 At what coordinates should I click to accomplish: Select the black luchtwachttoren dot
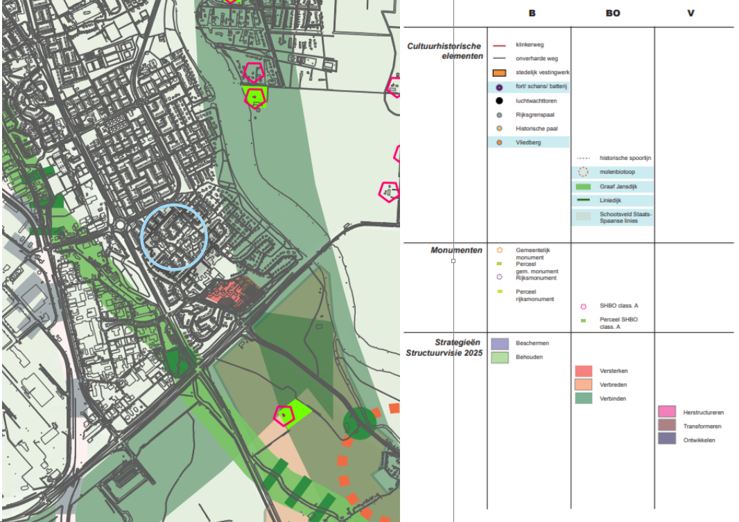pos(499,100)
